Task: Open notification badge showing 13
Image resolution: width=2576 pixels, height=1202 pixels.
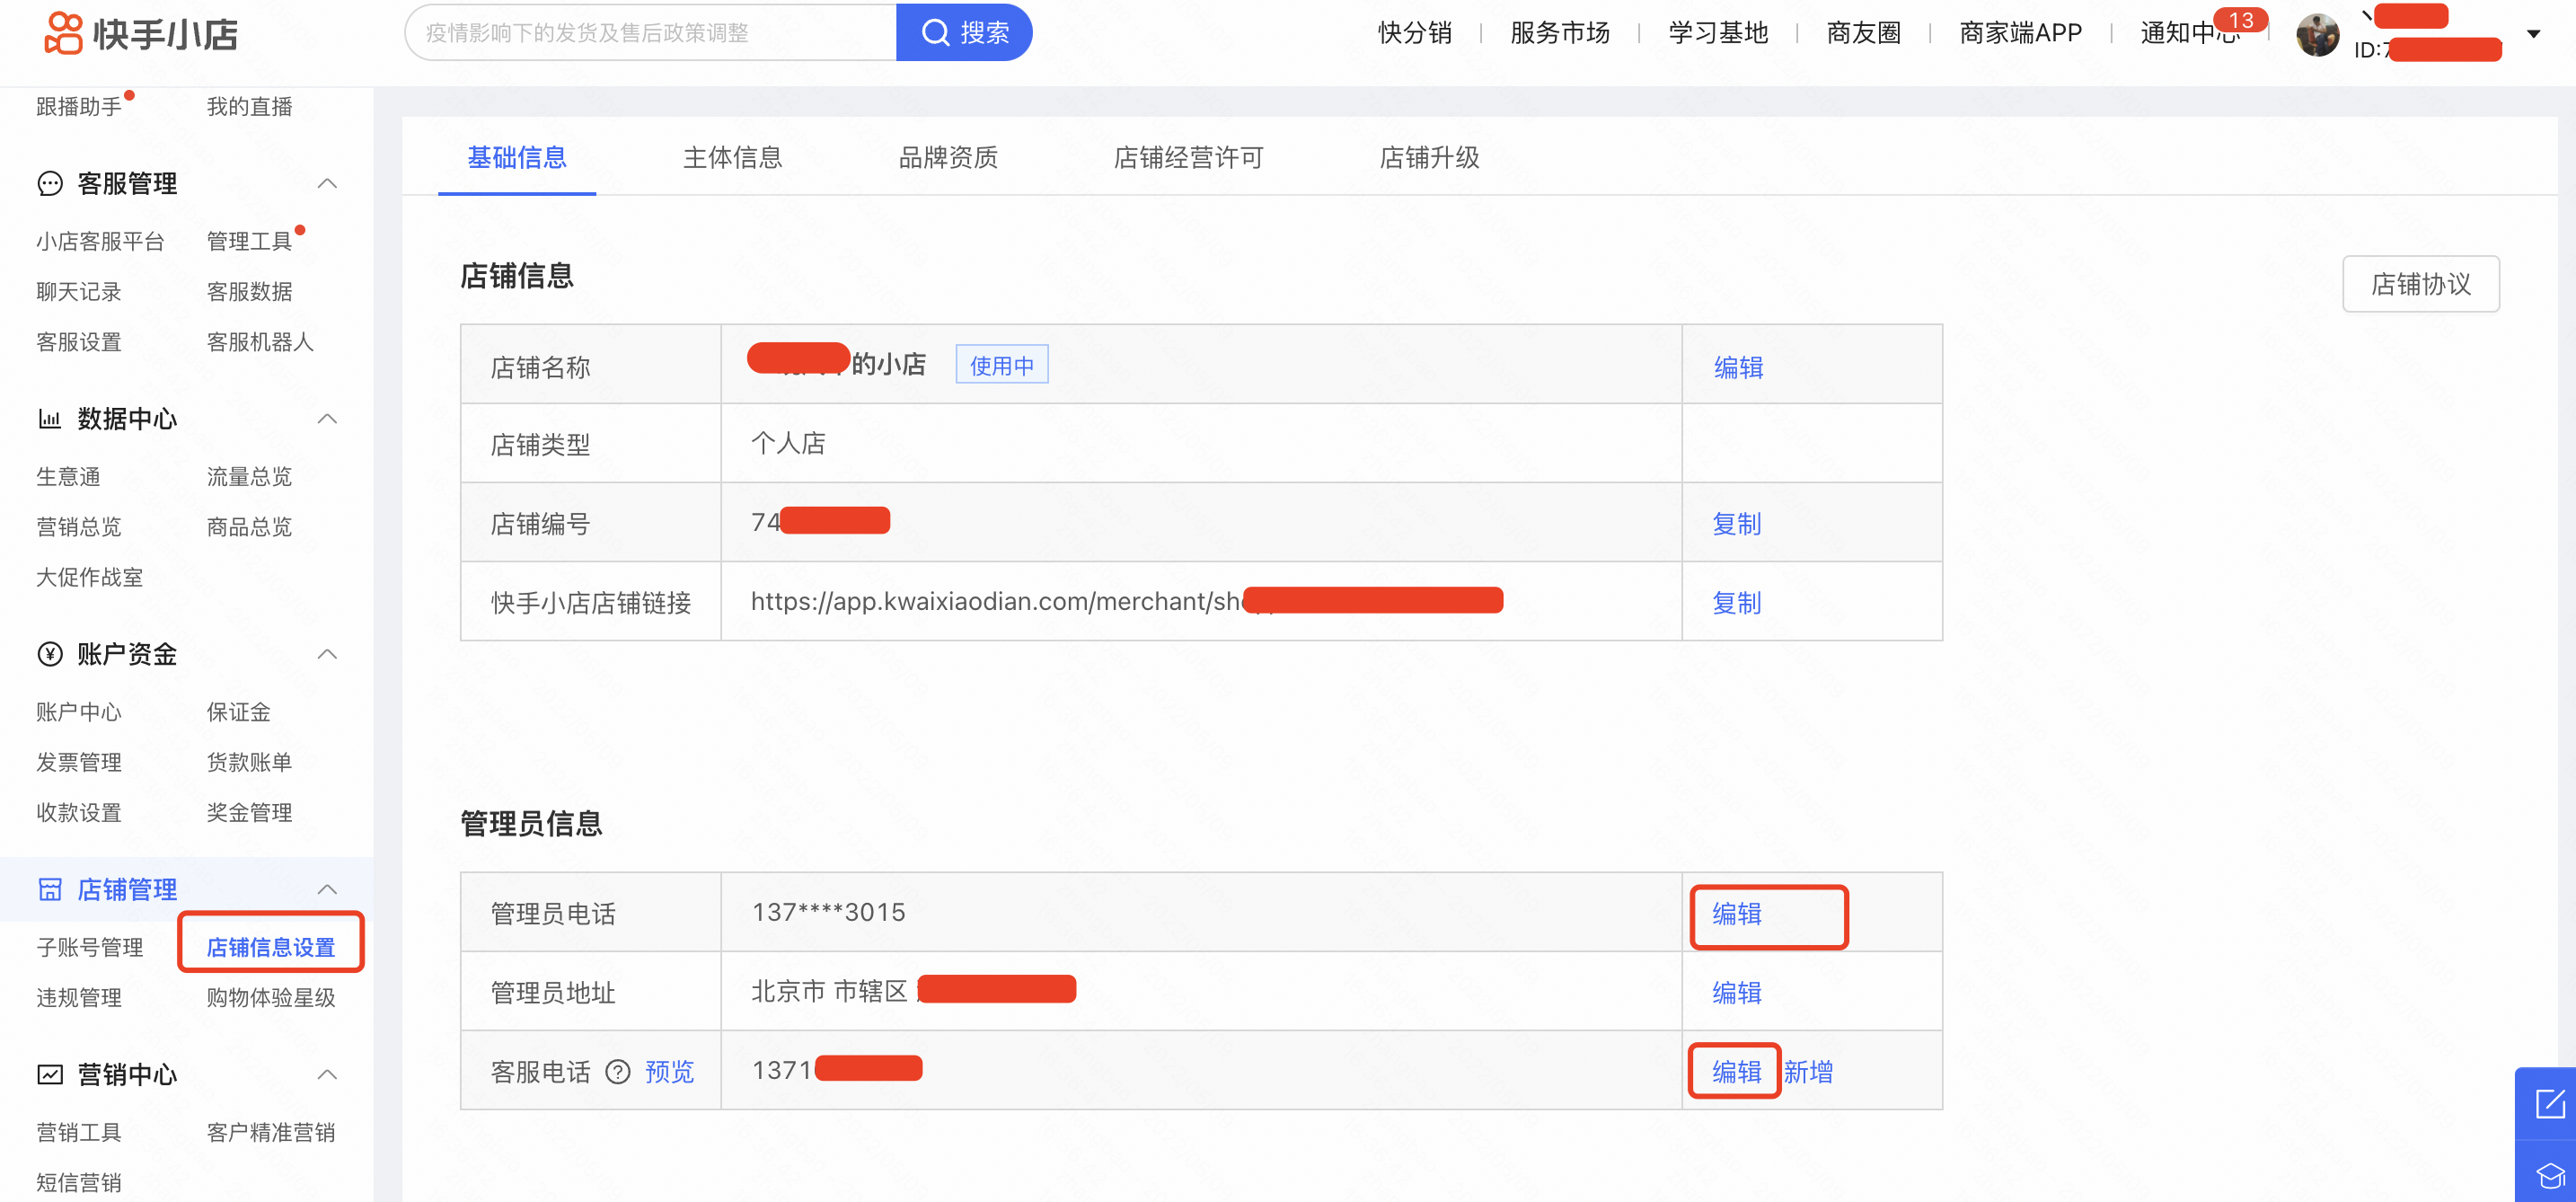Action: (x=2240, y=20)
